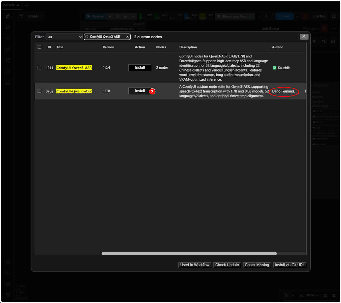Expand the chevron beside the select mode cursor

coord(293,295)
